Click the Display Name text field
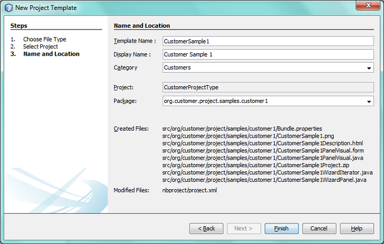384x244 pixels. click(x=268, y=54)
